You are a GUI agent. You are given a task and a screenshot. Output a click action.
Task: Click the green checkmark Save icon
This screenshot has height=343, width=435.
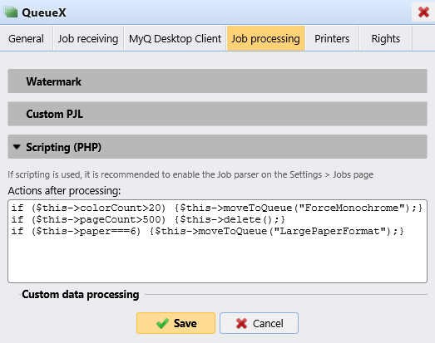coord(162,323)
